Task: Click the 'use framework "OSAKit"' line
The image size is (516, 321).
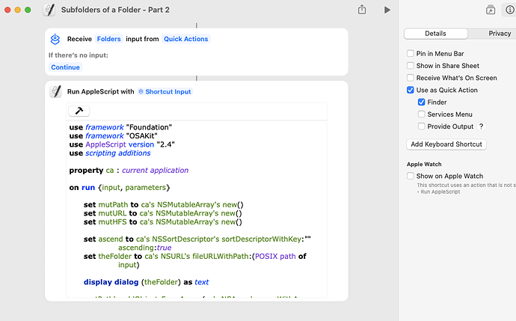Action: (113, 135)
